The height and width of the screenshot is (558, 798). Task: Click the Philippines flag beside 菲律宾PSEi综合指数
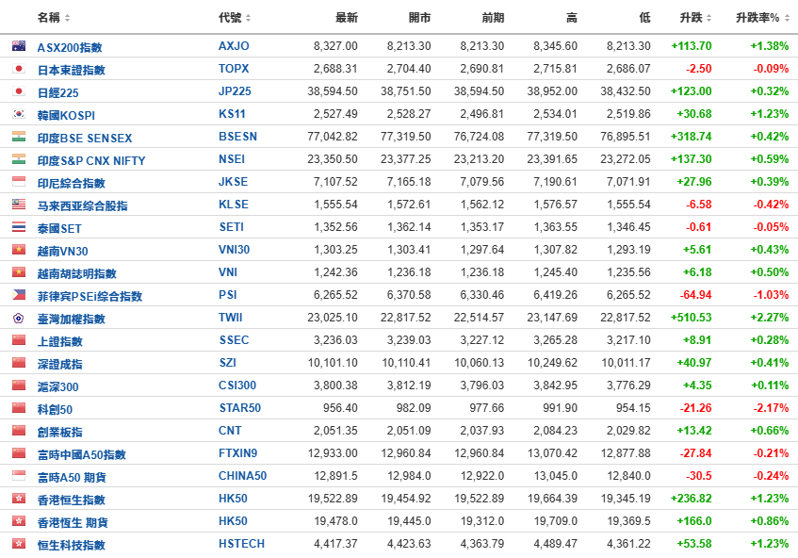pos(18,295)
